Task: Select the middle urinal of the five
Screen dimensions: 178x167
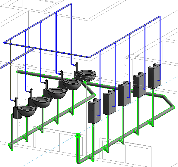Action: click(124, 94)
